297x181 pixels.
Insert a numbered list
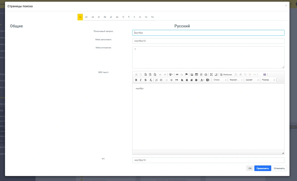(x=156, y=80)
